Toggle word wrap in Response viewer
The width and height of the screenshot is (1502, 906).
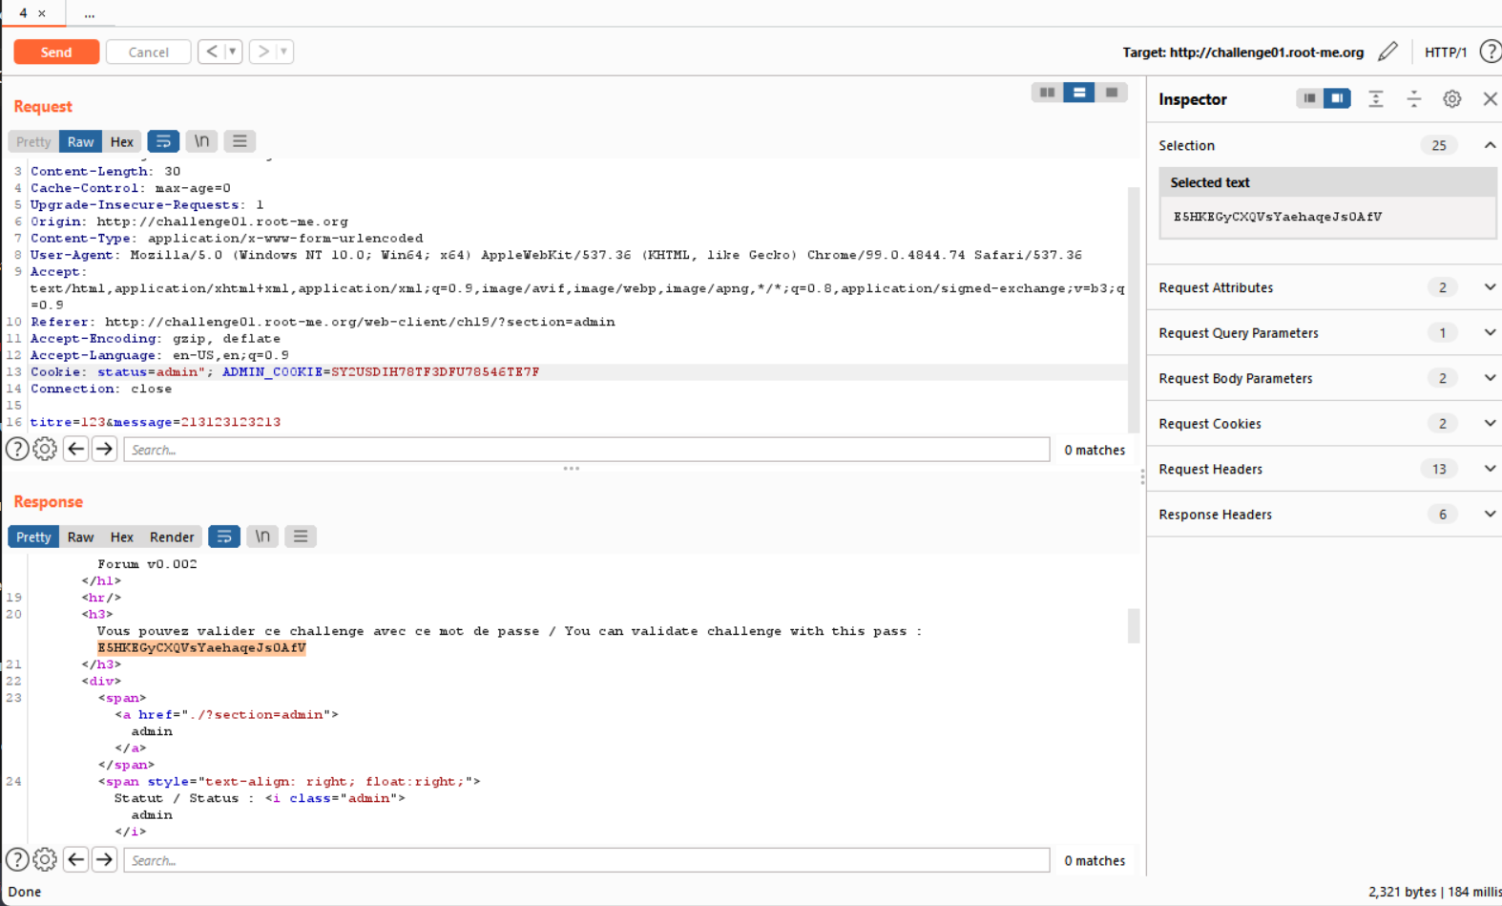pos(224,537)
